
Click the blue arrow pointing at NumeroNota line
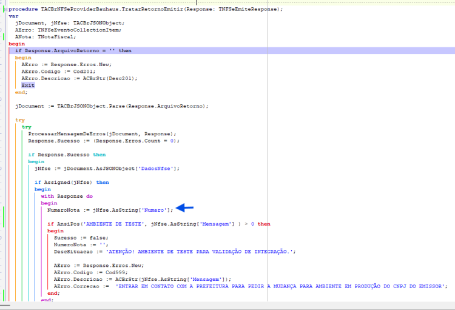point(184,207)
